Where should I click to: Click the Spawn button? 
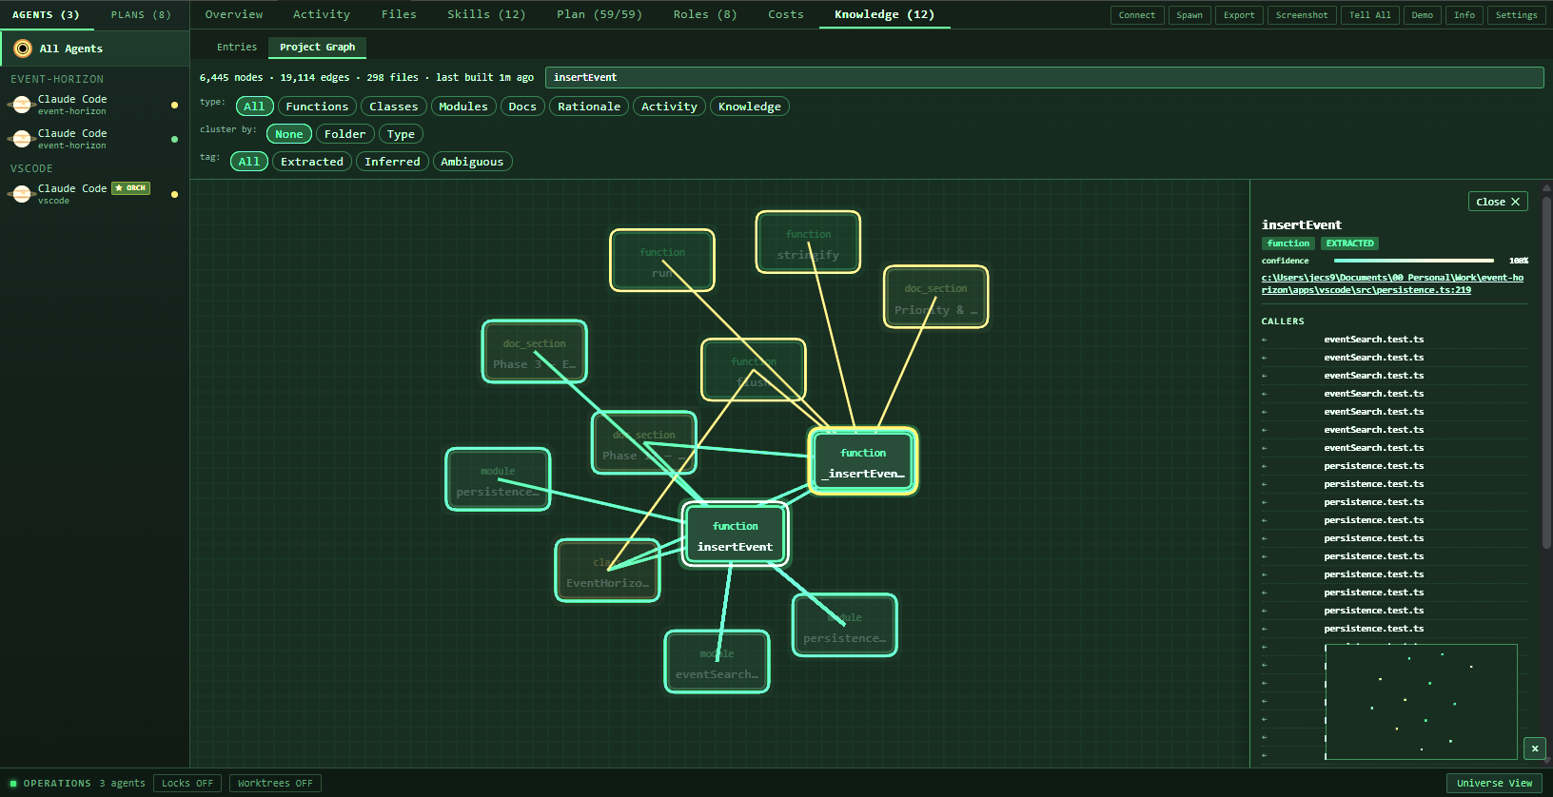click(x=1189, y=15)
